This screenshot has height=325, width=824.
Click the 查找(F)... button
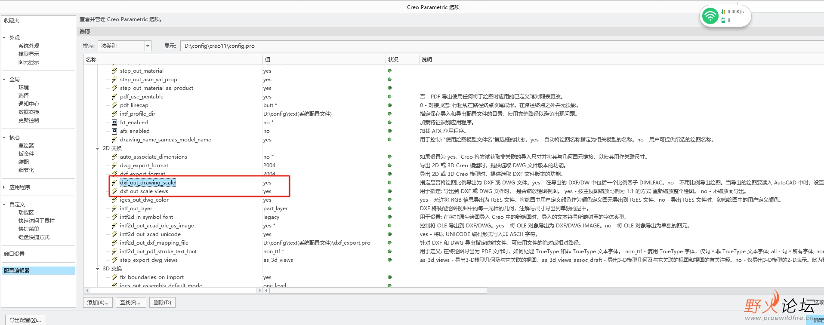(130, 303)
